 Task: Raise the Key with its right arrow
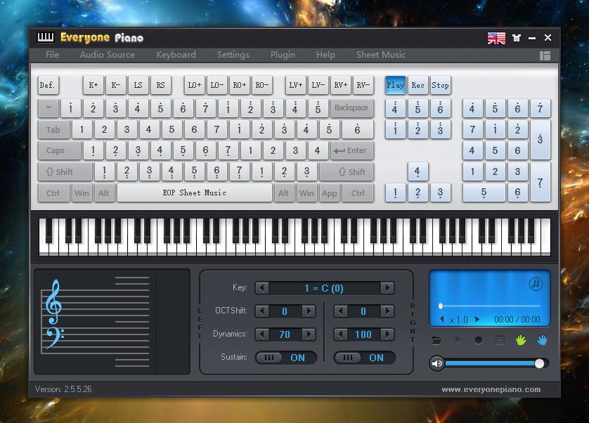387,288
